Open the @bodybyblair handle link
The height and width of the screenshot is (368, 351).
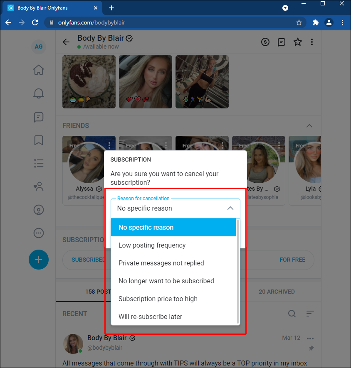click(105, 348)
